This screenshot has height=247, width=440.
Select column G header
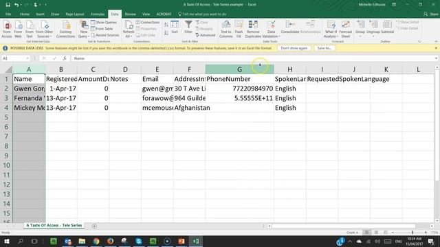239,69
